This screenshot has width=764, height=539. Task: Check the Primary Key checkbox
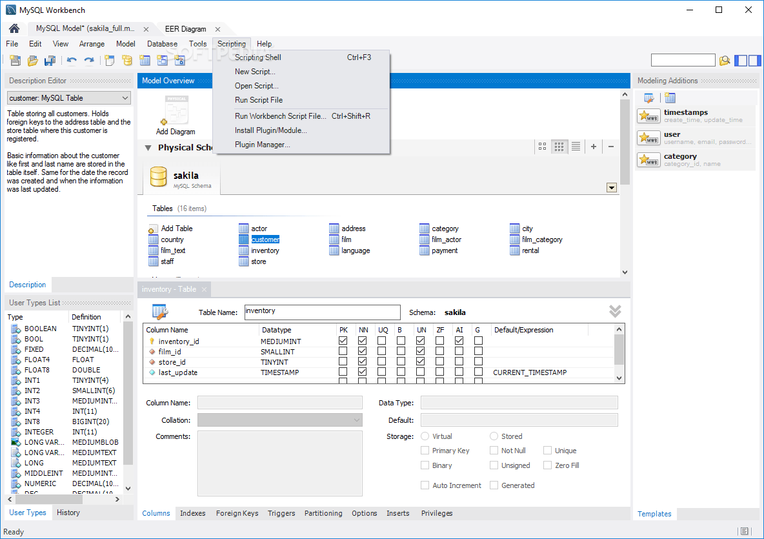425,451
